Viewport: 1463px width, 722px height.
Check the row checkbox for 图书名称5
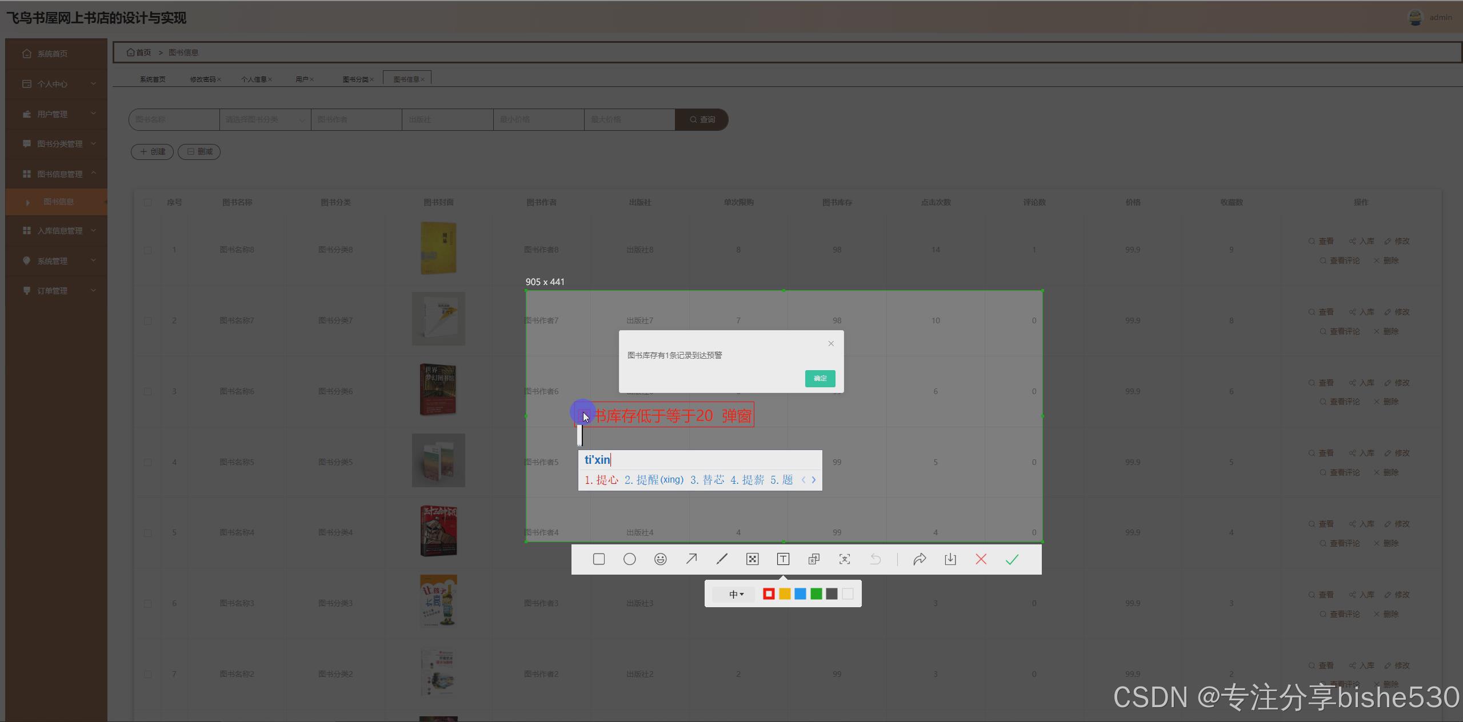pyautogui.click(x=148, y=462)
